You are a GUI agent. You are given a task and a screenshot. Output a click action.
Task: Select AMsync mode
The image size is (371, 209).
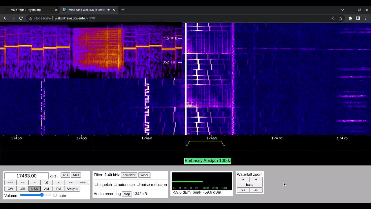click(72, 189)
